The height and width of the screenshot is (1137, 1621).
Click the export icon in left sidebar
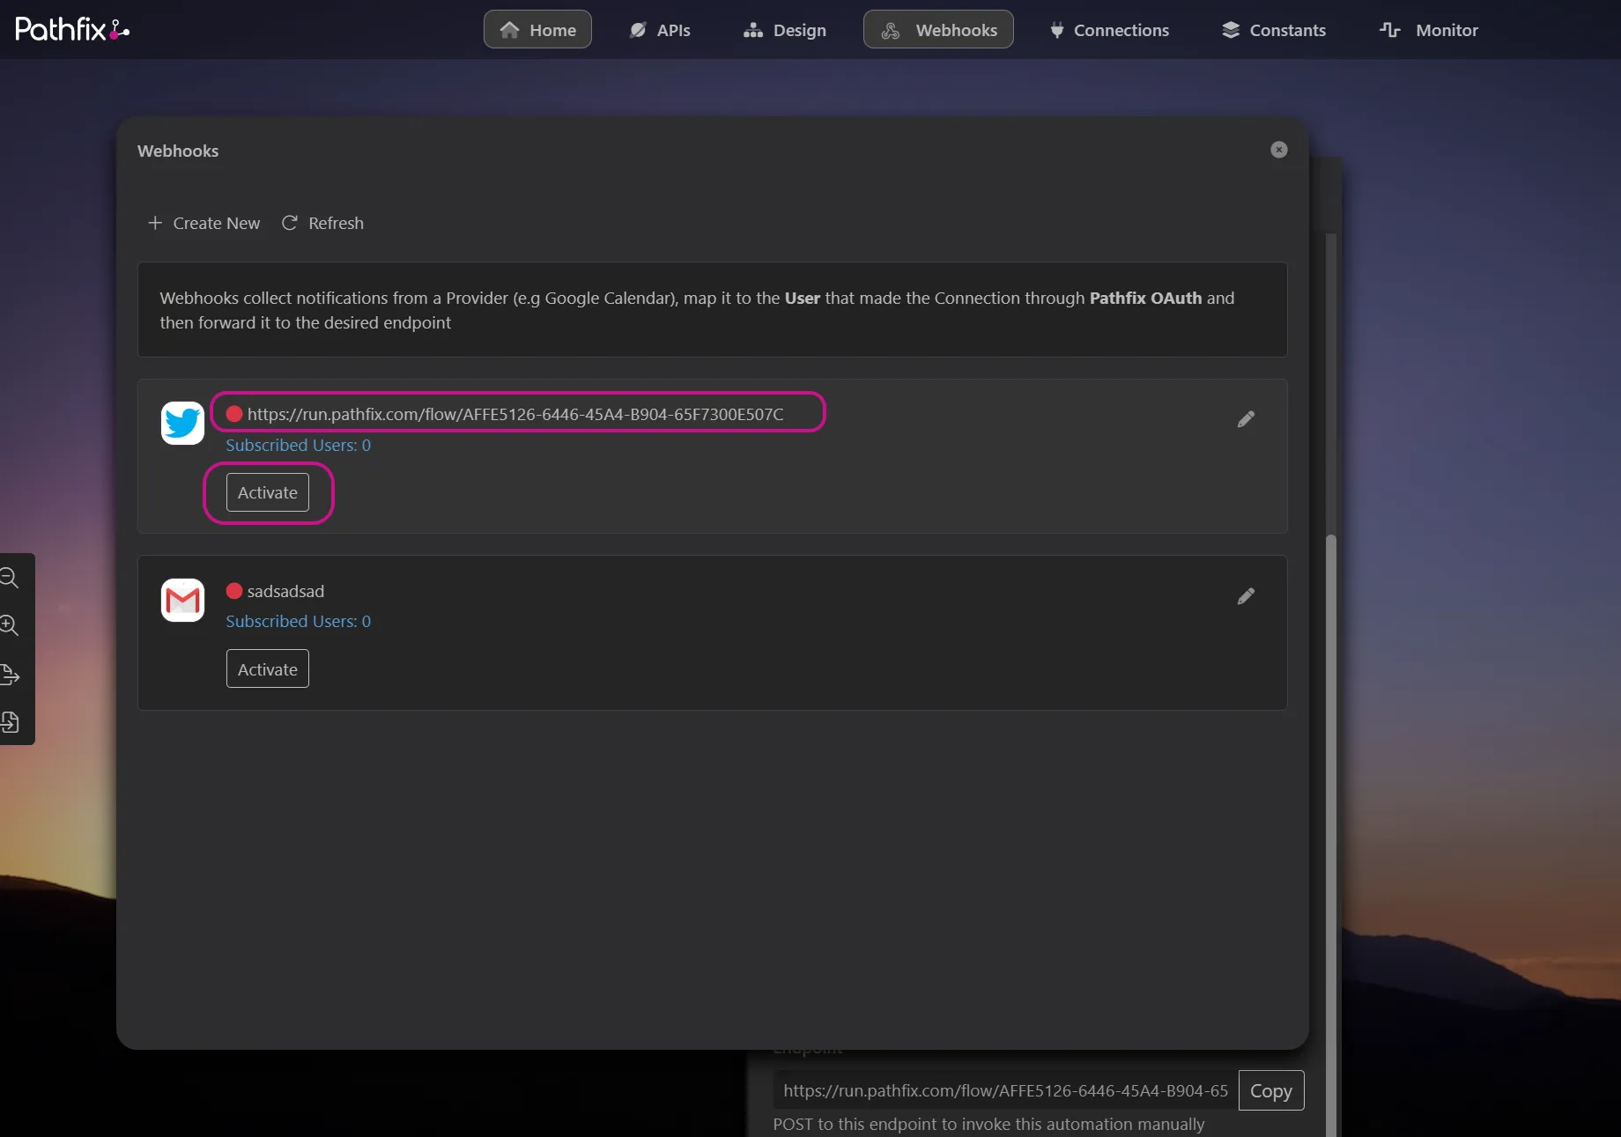point(10,675)
